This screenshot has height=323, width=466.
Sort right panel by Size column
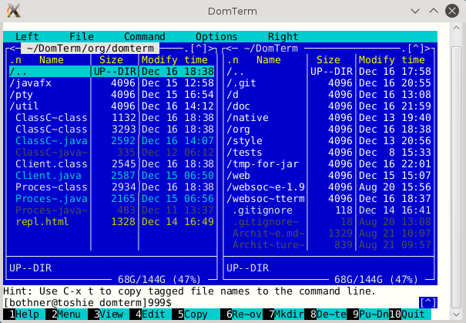point(328,59)
